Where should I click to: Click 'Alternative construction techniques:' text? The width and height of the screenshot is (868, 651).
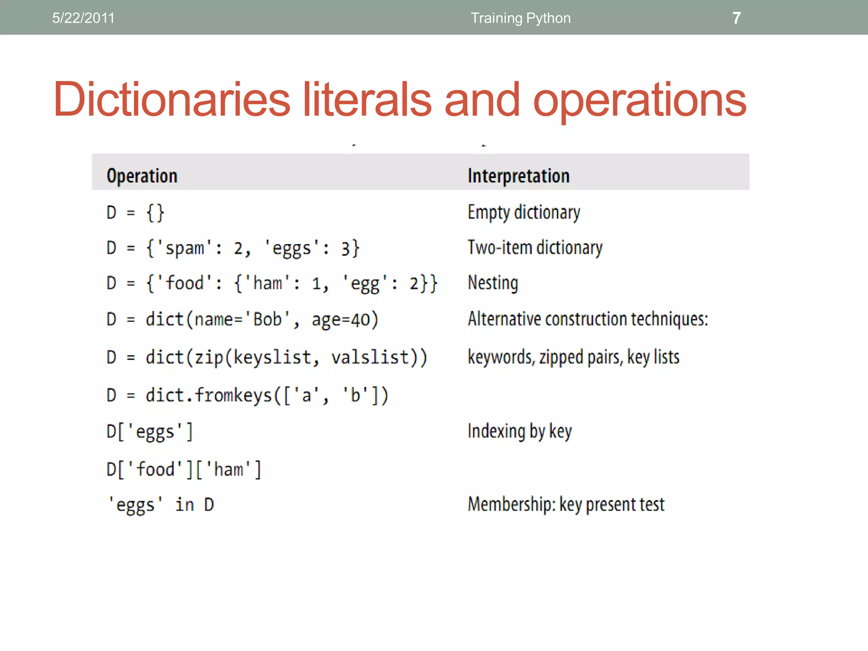pos(588,319)
